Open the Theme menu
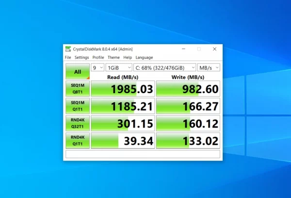 (x=113, y=57)
